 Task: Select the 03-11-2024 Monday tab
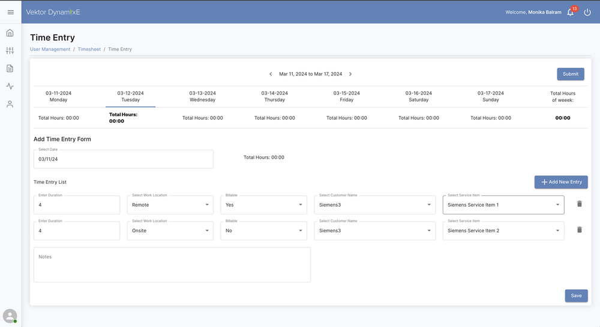pos(59,96)
